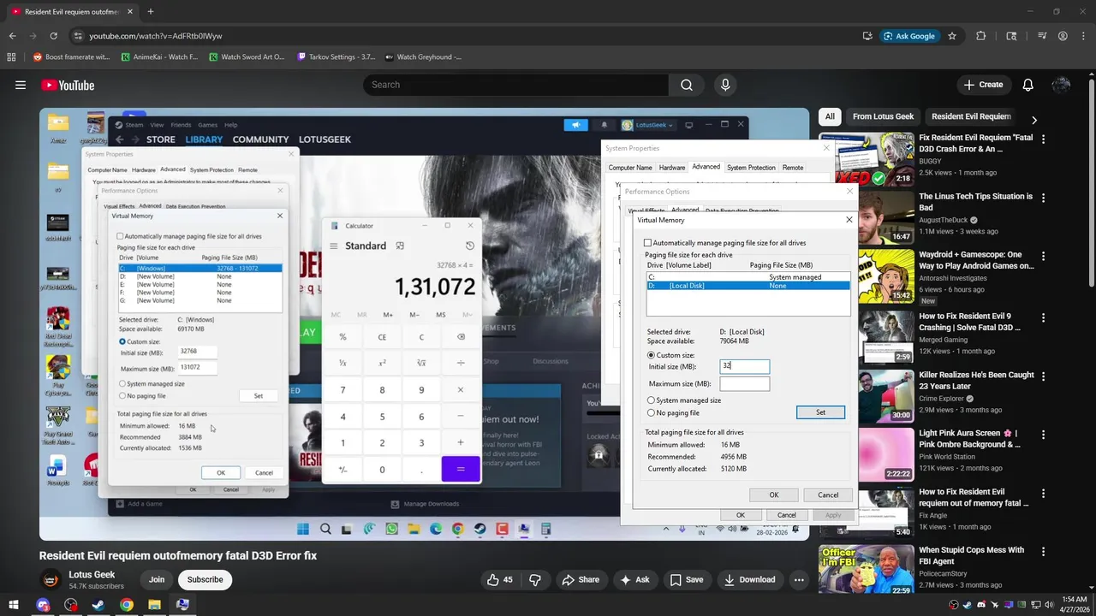Select No paging file in larger dialog
This screenshot has height=616, width=1096.
pos(651,413)
